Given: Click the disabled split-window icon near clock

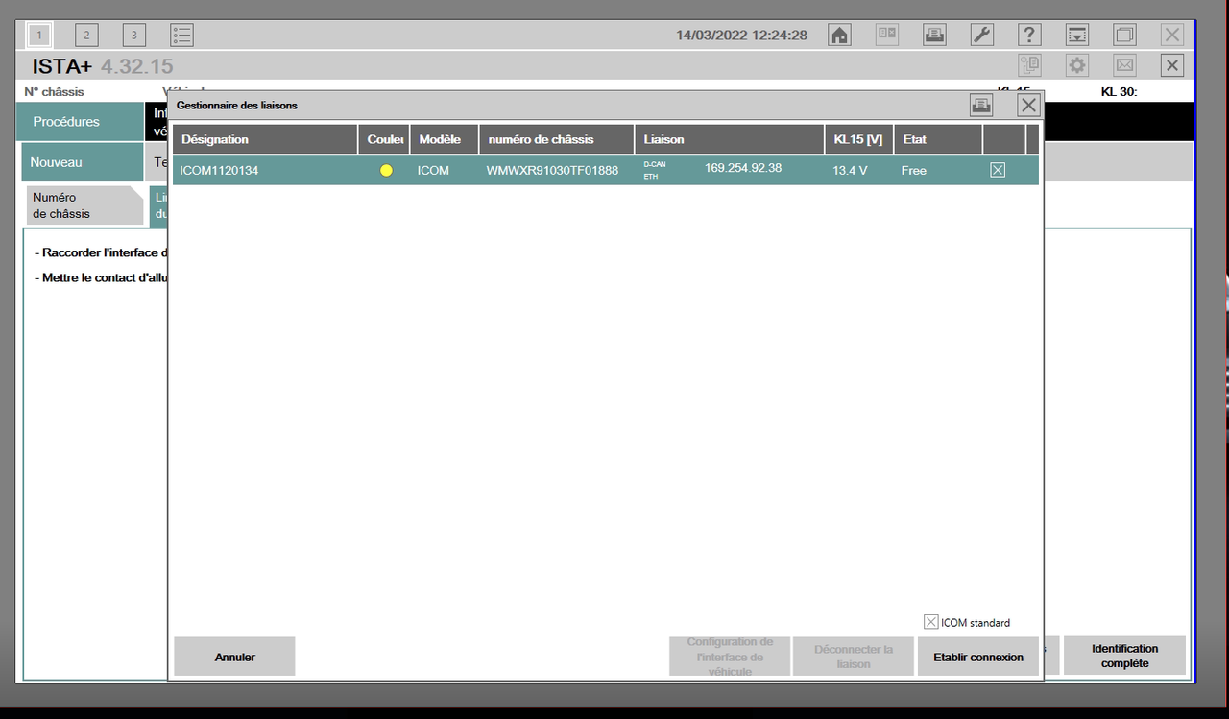Looking at the screenshot, I should coord(887,35).
